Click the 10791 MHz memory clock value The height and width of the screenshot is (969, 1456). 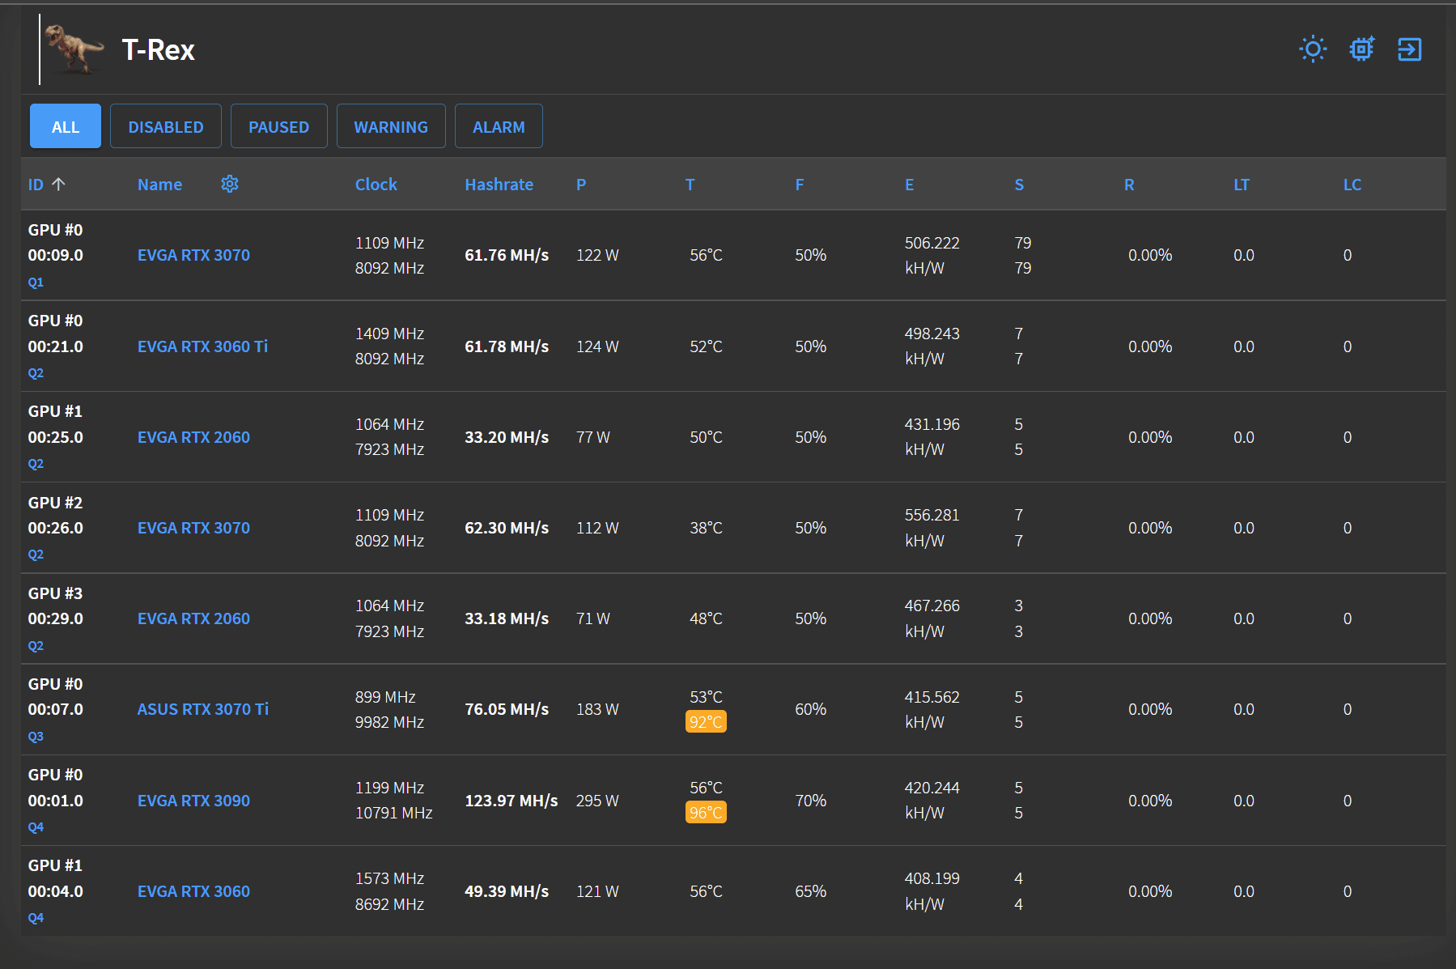pos(393,813)
